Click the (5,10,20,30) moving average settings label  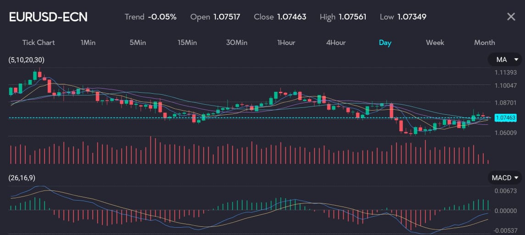[x=27, y=60]
